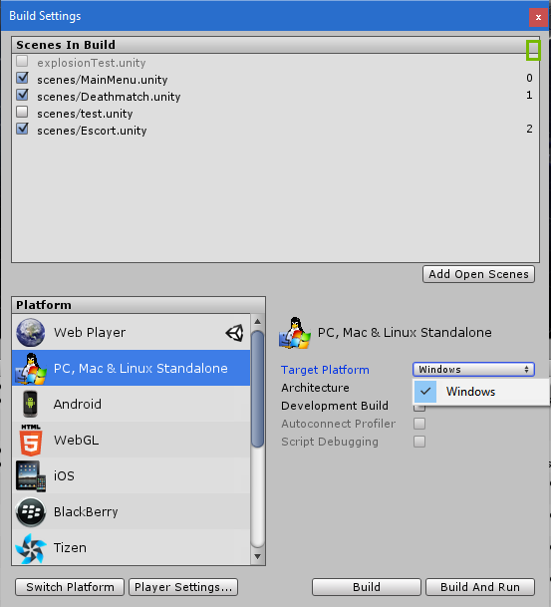Viewport: 551px width, 607px height.
Task: Select the Tizen pinwheel icon
Action: [x=31, y=548]
